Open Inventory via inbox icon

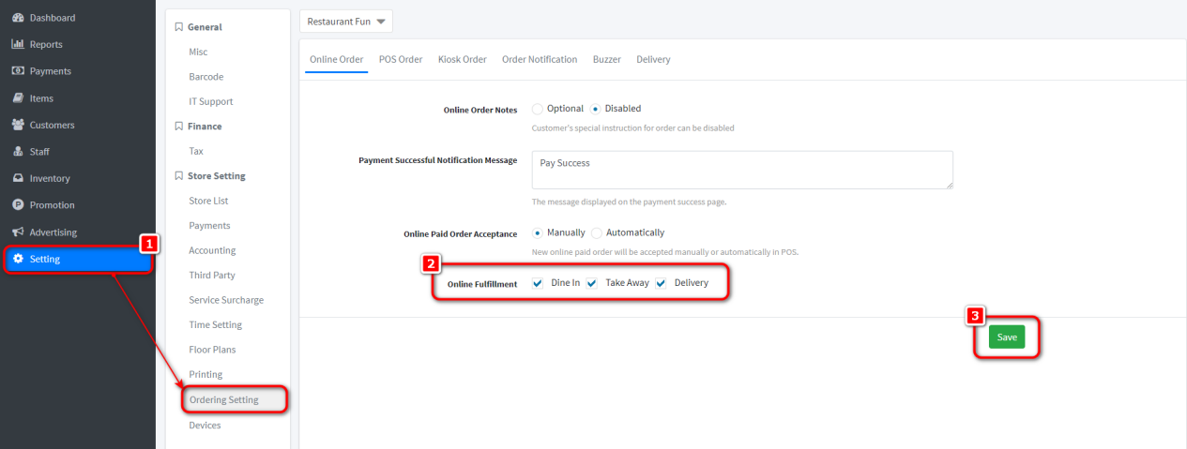17,178
